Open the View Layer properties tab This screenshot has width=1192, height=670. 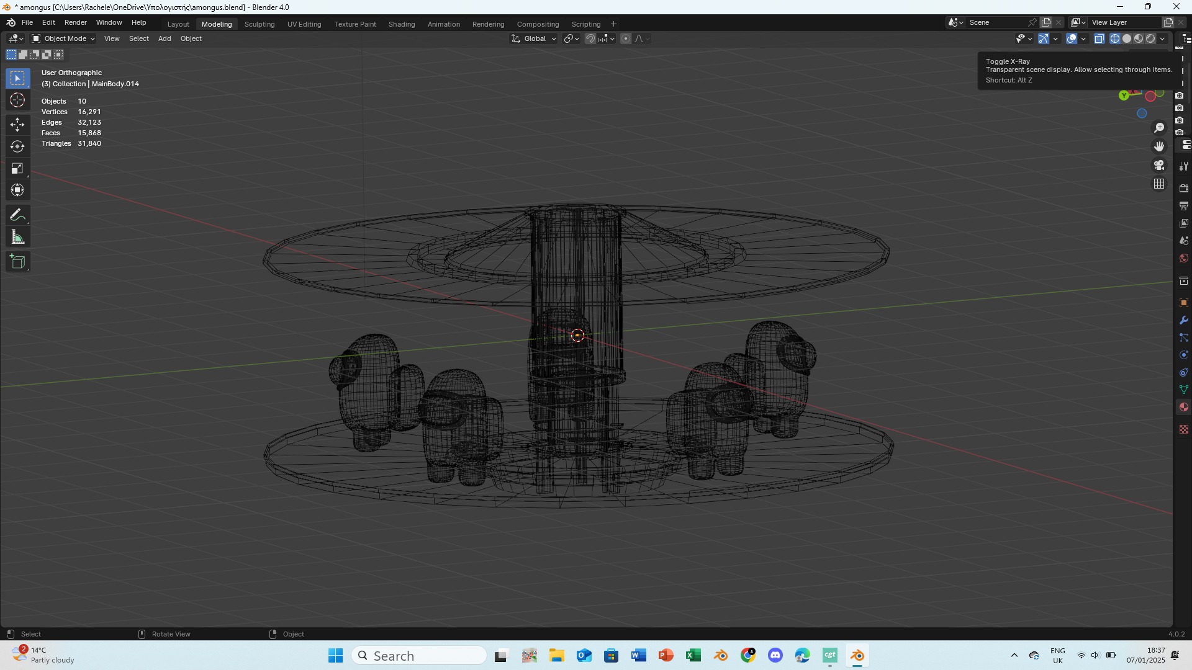point(1184,223)
